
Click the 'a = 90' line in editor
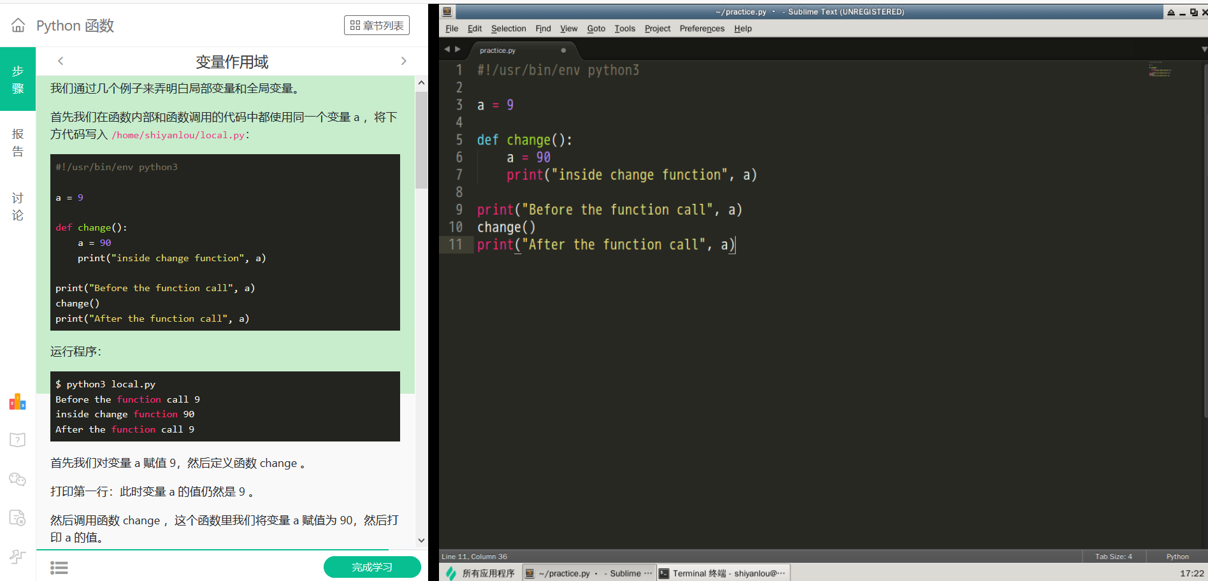pos(528,157)
